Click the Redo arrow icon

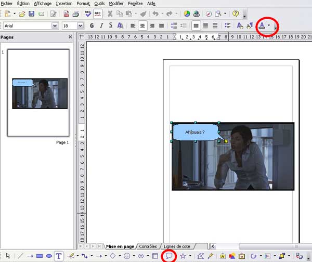click(170, 14)
